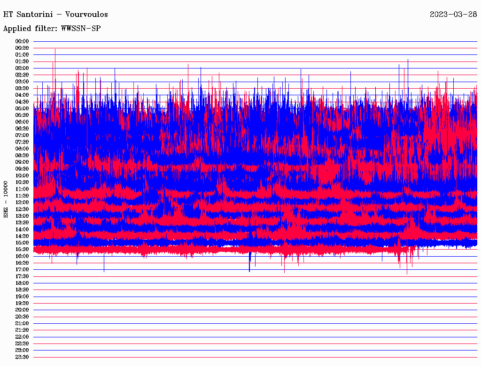Click the 19:00 time row label

coord(22,297)
